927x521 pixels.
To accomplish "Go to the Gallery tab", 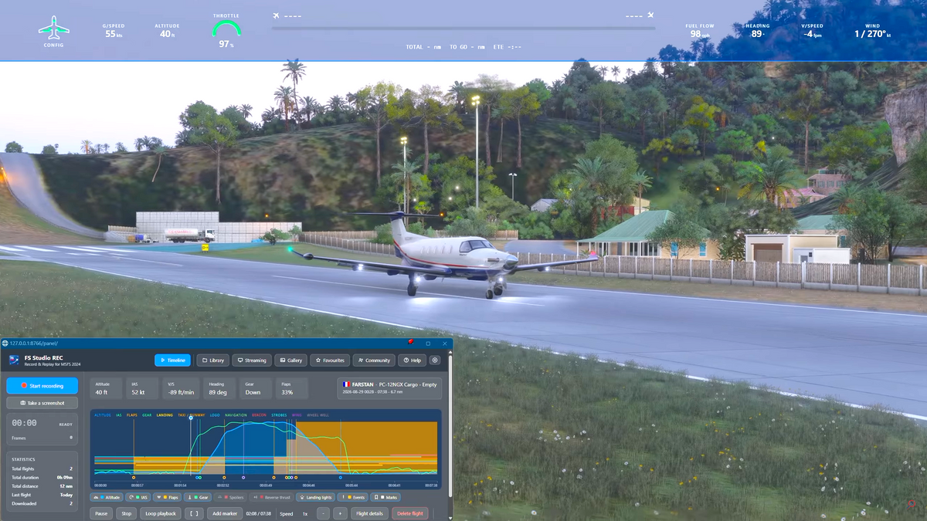I will [291, 360].
